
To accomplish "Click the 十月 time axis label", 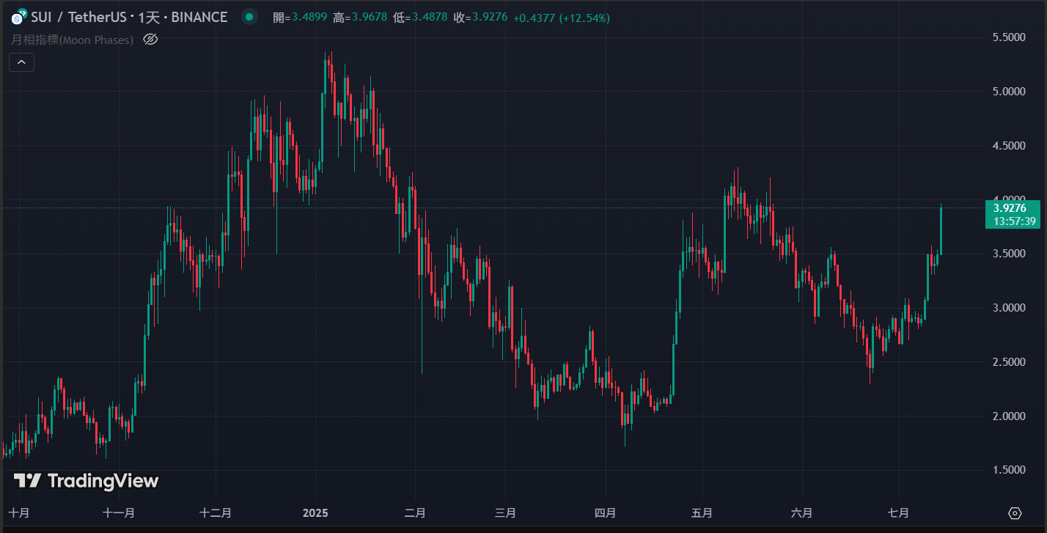I will click(20, 512).
